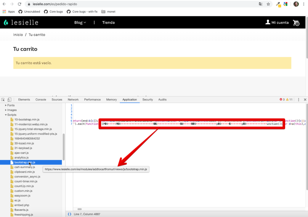Select ajax-cart.js in the scripts list
The height and width of the screenshot is (217, 308).
click(x=21, y=153)
